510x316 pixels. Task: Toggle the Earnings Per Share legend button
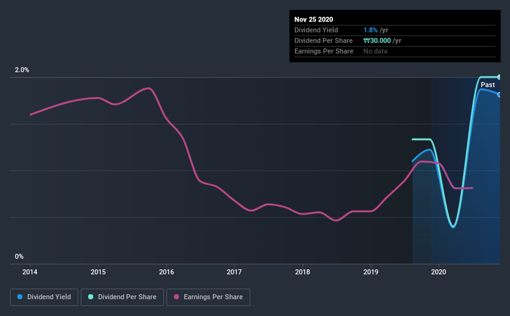[x=208, y=297]
